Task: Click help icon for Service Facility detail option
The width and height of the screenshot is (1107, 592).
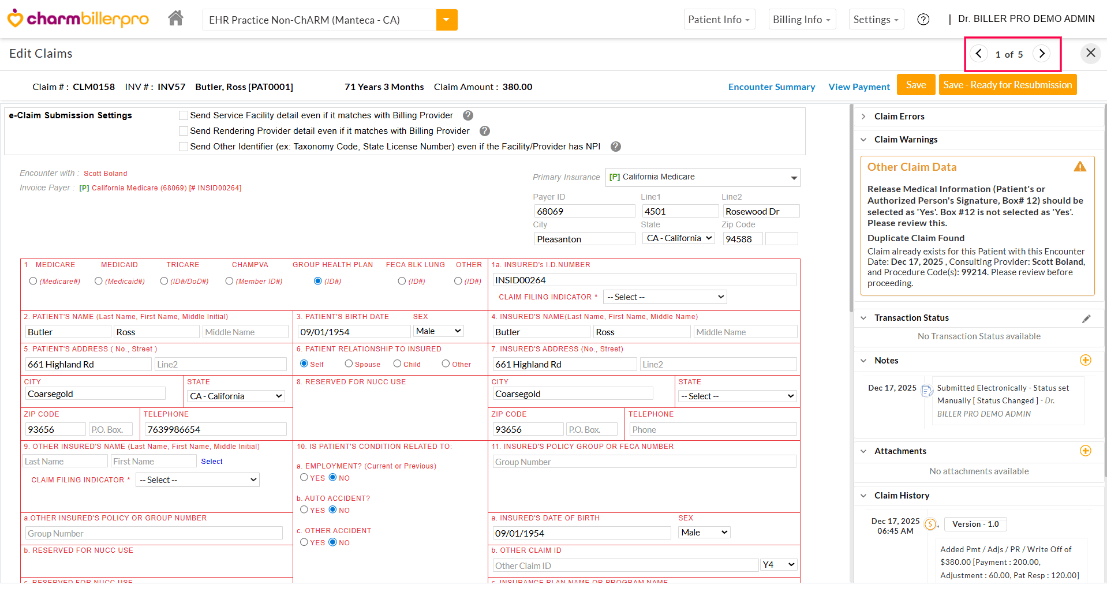Action: pos(468,115)
